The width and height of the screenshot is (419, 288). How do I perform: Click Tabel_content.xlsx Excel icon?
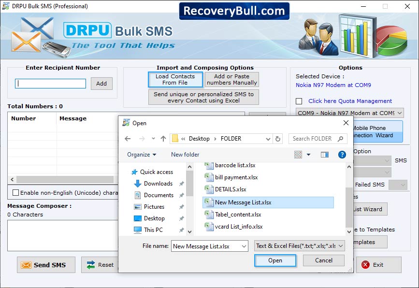209,214
